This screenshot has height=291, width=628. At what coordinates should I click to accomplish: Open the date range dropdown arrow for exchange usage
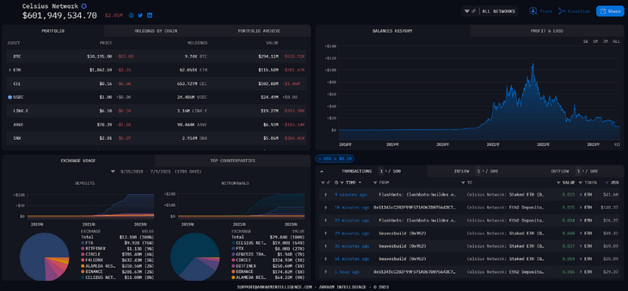[113, 171]
